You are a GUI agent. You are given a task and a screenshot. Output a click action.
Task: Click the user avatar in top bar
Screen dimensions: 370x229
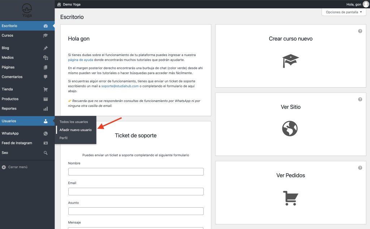(366, 4)
